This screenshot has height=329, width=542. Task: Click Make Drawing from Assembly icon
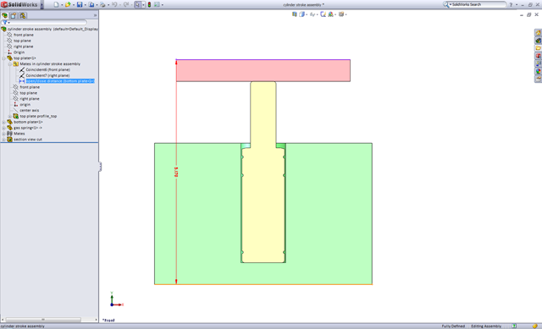click(x=91, y=4)
